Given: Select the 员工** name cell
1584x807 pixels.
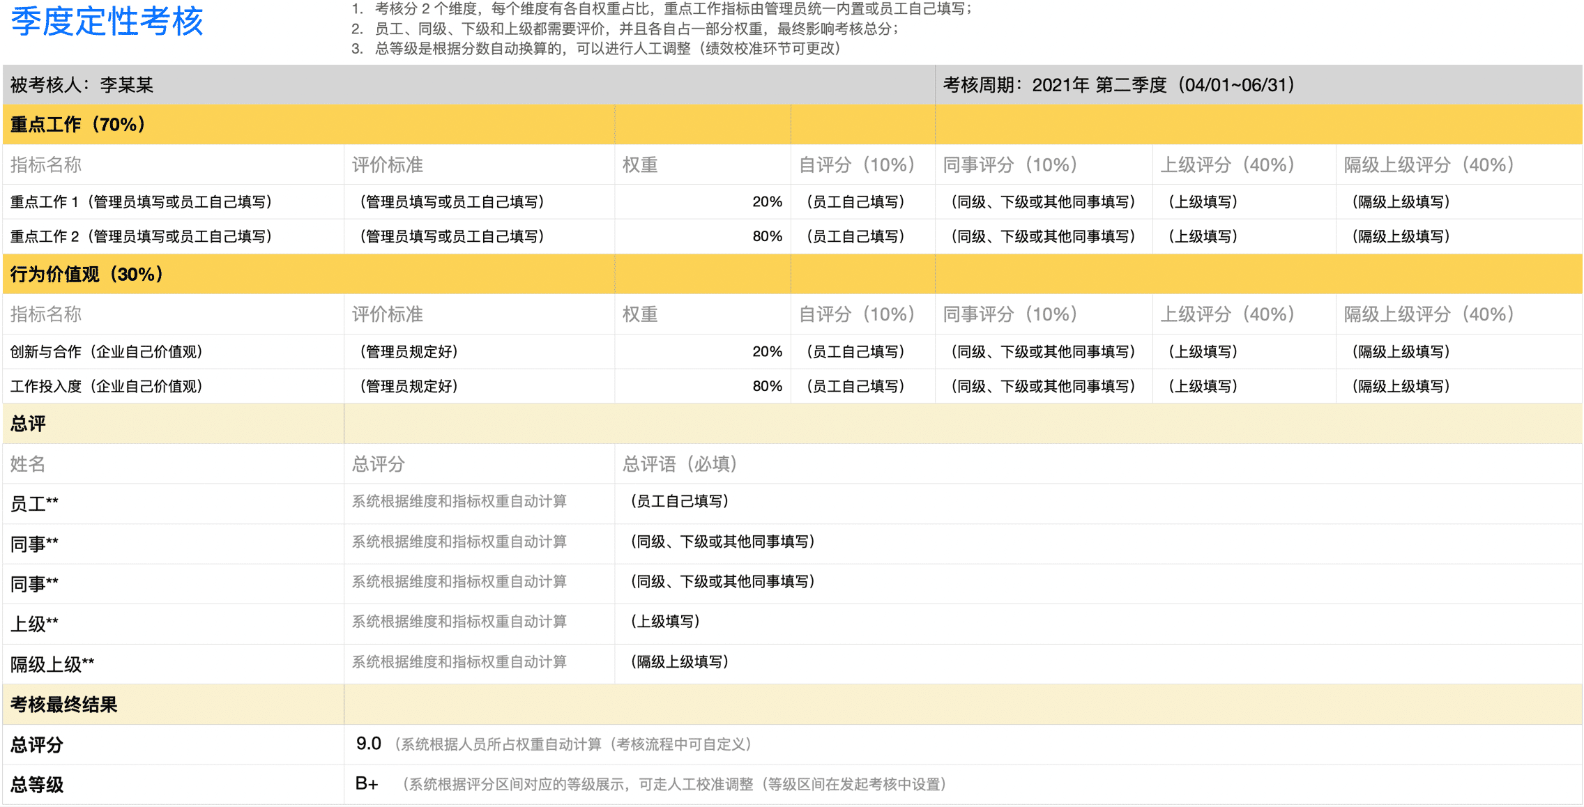Looking at the screenshot, I should 173,504.
